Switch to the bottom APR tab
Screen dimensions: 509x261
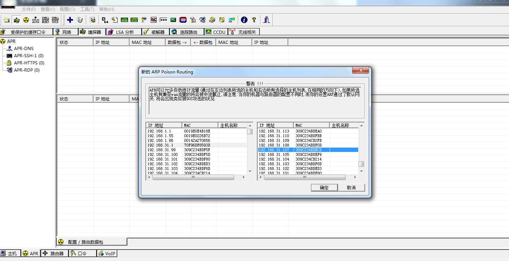(31, 253)
